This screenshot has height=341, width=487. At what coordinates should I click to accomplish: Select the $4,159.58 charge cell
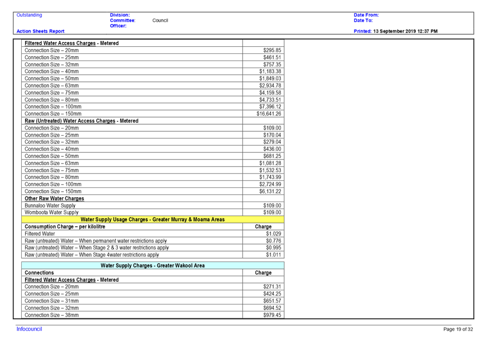point(263,93)
